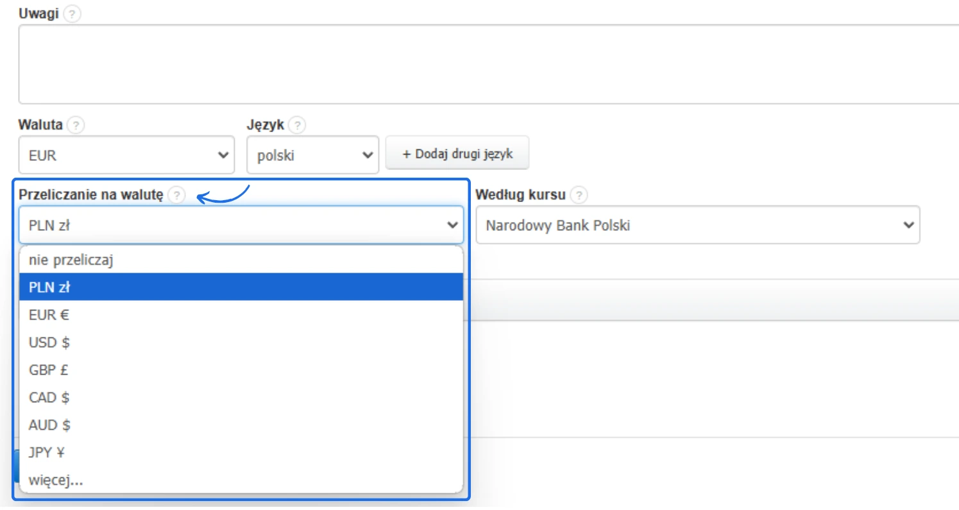
Task: Pick USD $ in the dropdown list
Action: (241, 343)
